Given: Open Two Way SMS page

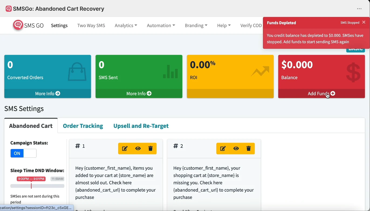Looking at the screenshot, I should coord(91,26).
